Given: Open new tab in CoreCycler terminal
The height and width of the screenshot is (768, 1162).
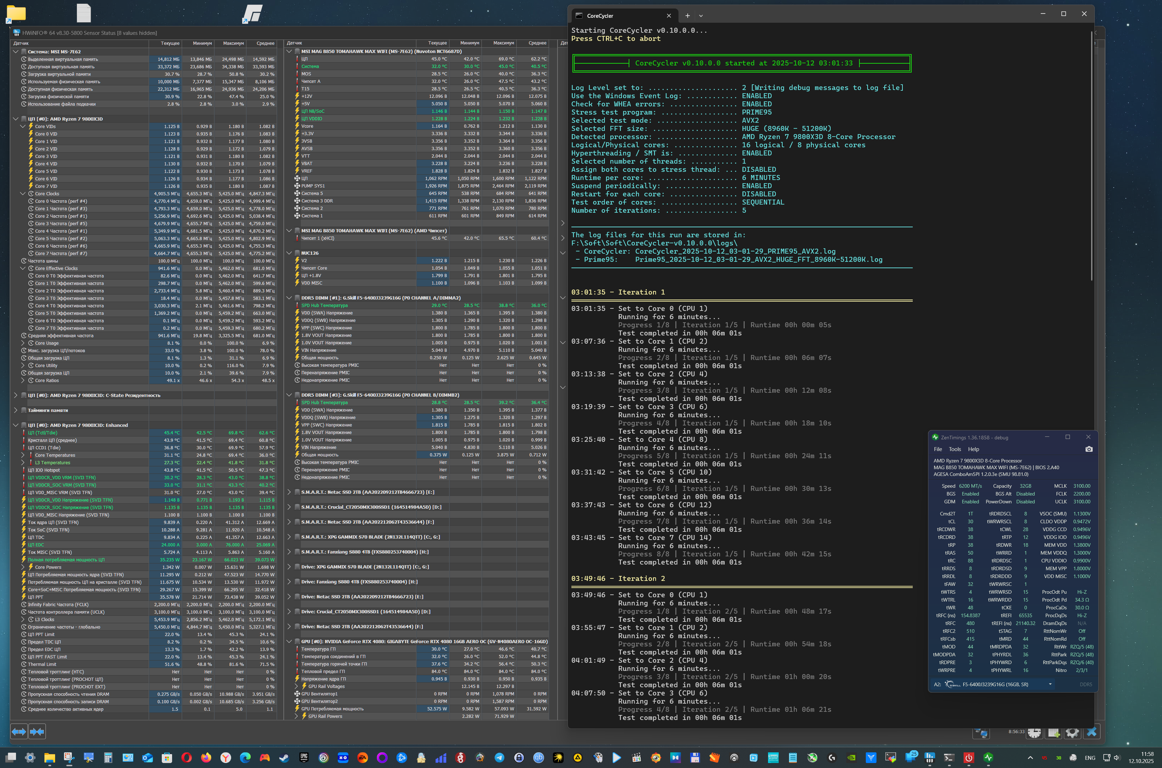Looking at the screenshot, I should [x=687, y=16].
